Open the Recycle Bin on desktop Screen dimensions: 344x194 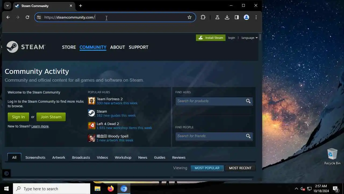[x=332, y=156]
